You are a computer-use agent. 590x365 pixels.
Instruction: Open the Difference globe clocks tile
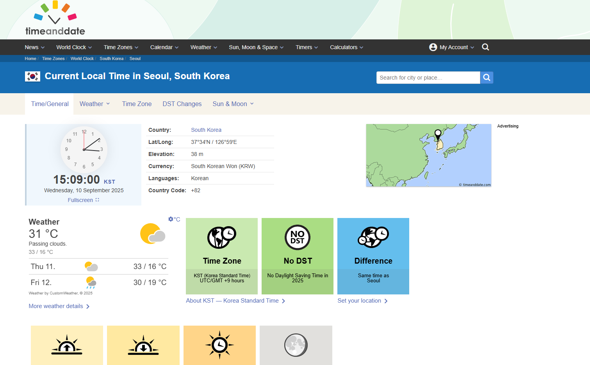[373, 238]
